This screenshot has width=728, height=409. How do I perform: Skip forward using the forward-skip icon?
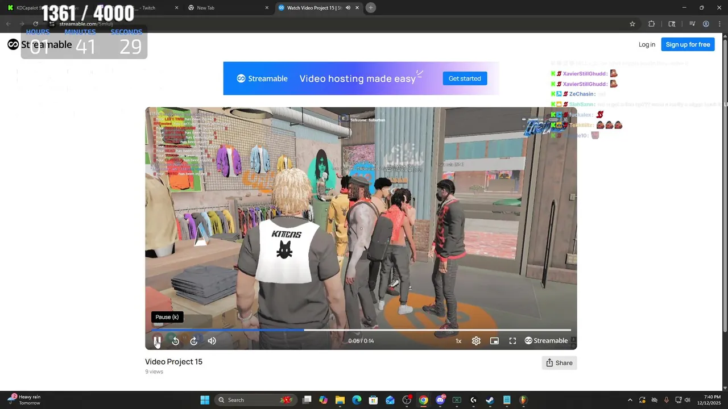coord(193,341)
